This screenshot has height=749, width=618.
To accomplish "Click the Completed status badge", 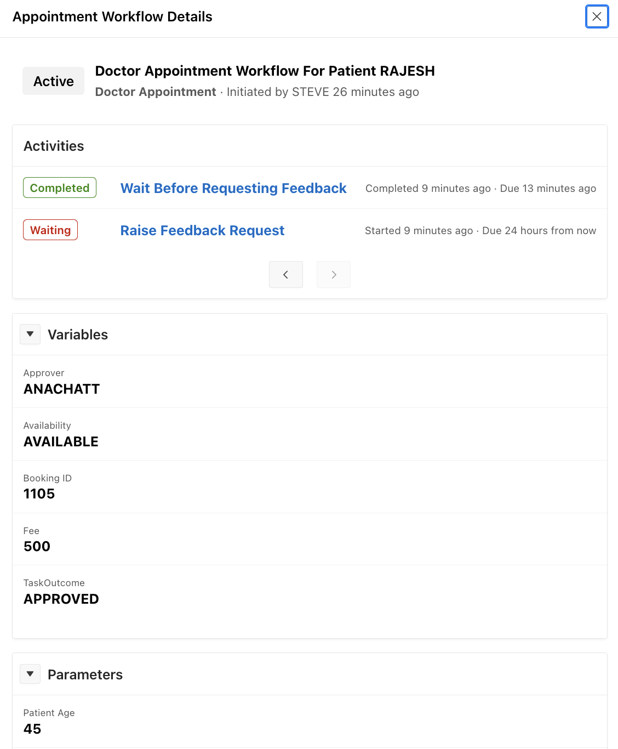I will (60, 188).
